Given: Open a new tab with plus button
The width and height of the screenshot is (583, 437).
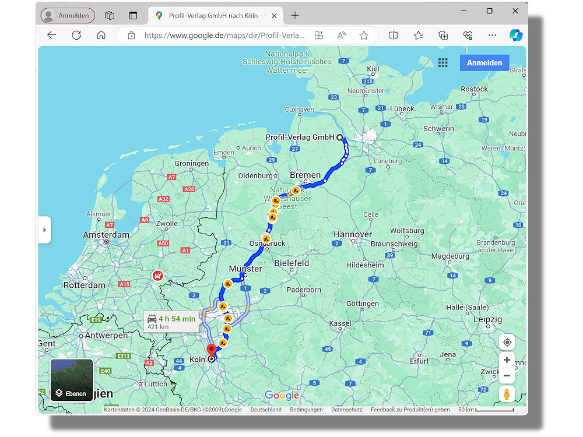Looking at the screenshot, I should 295,16.
